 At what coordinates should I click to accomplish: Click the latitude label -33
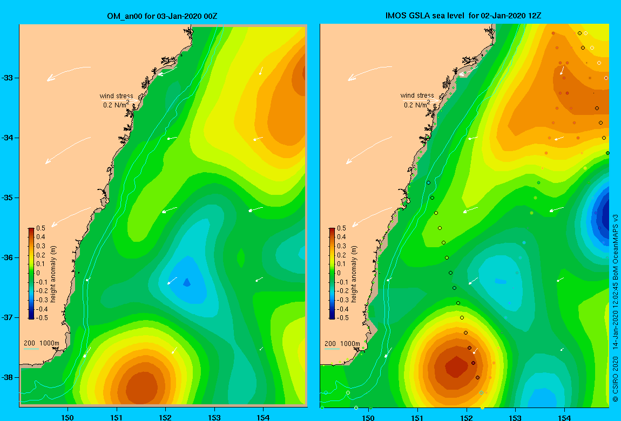(x=7, y=78)
